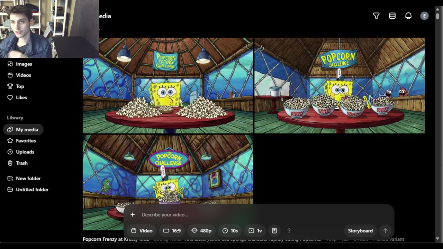Open Uploads in the sidebar

click(x=25, y=152)
